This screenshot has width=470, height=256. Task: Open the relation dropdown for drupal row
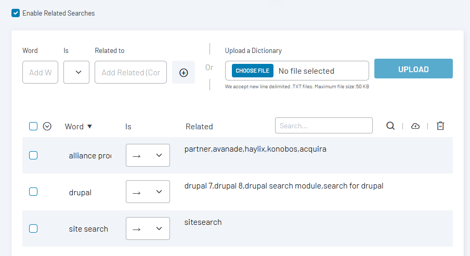coord(148,192)
